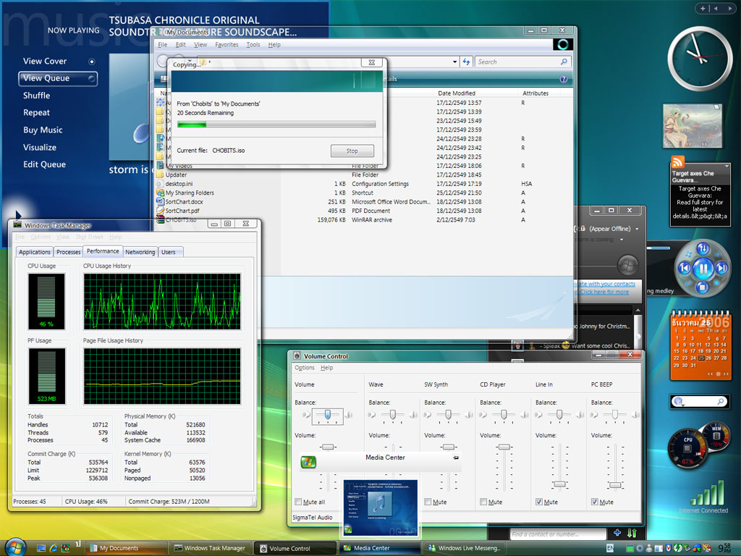The image size is (741, 556).
Task: Skip to next track in media gadget
Action: [721, 269]
